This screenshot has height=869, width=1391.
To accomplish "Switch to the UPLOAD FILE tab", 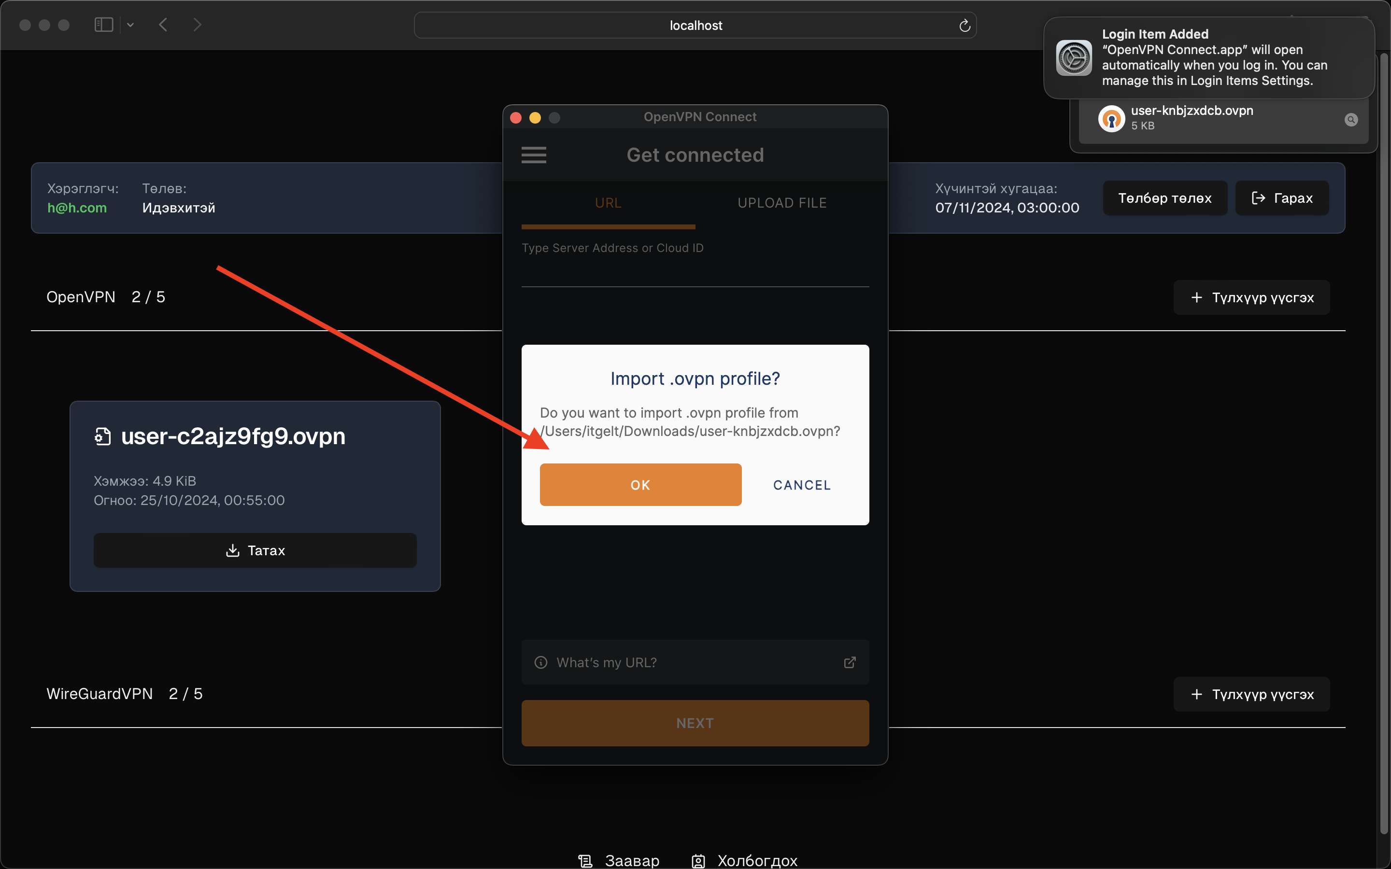I will point(782,203).
